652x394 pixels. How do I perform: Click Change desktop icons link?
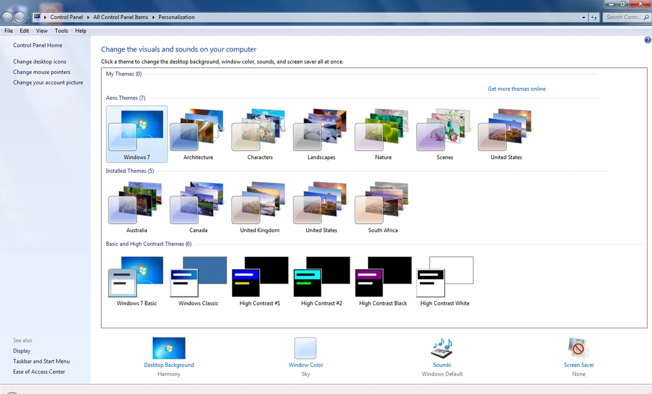click(x=40, y=62)
